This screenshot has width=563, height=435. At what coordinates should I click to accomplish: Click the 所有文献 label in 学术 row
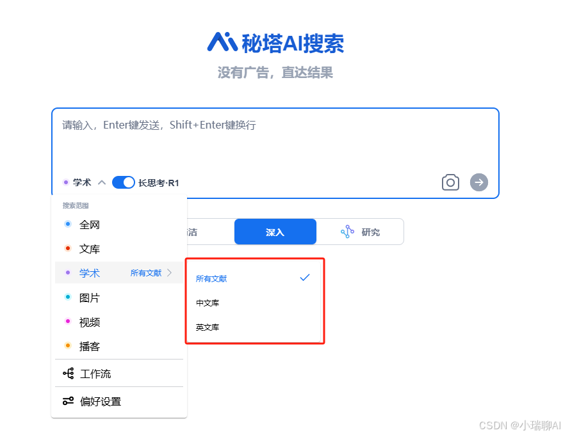tap(146, 273)
